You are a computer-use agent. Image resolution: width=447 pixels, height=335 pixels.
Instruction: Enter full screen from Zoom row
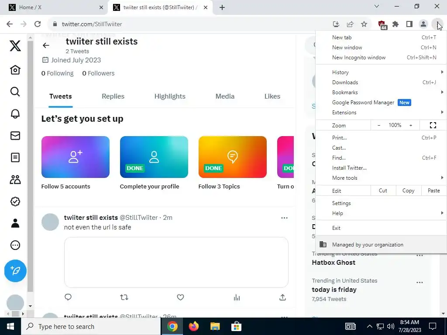(x=433, y=125)
